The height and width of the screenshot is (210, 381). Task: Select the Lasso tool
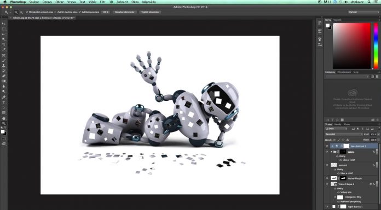4,34
